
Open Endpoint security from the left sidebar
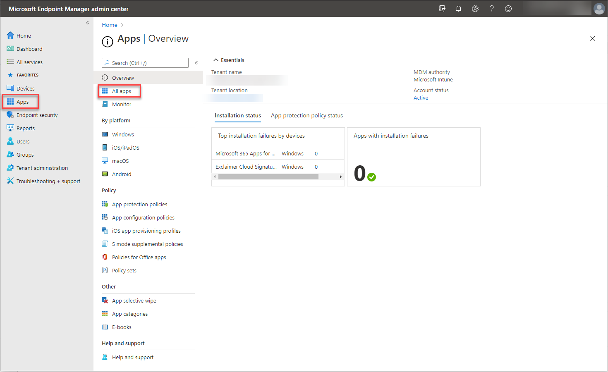[x=37, y=115]
